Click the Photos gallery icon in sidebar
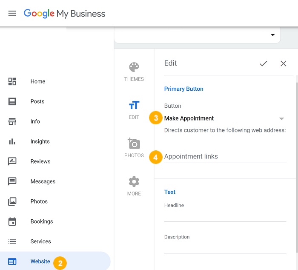 pyautogui.click(x=12, y=201)
